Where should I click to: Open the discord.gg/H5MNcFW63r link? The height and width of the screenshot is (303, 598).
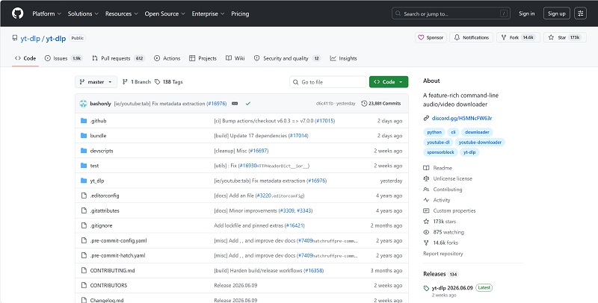(x=461, y=118)
